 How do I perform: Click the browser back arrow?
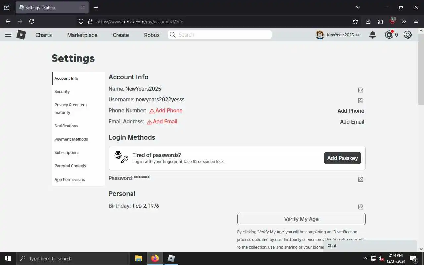point(8,21)
